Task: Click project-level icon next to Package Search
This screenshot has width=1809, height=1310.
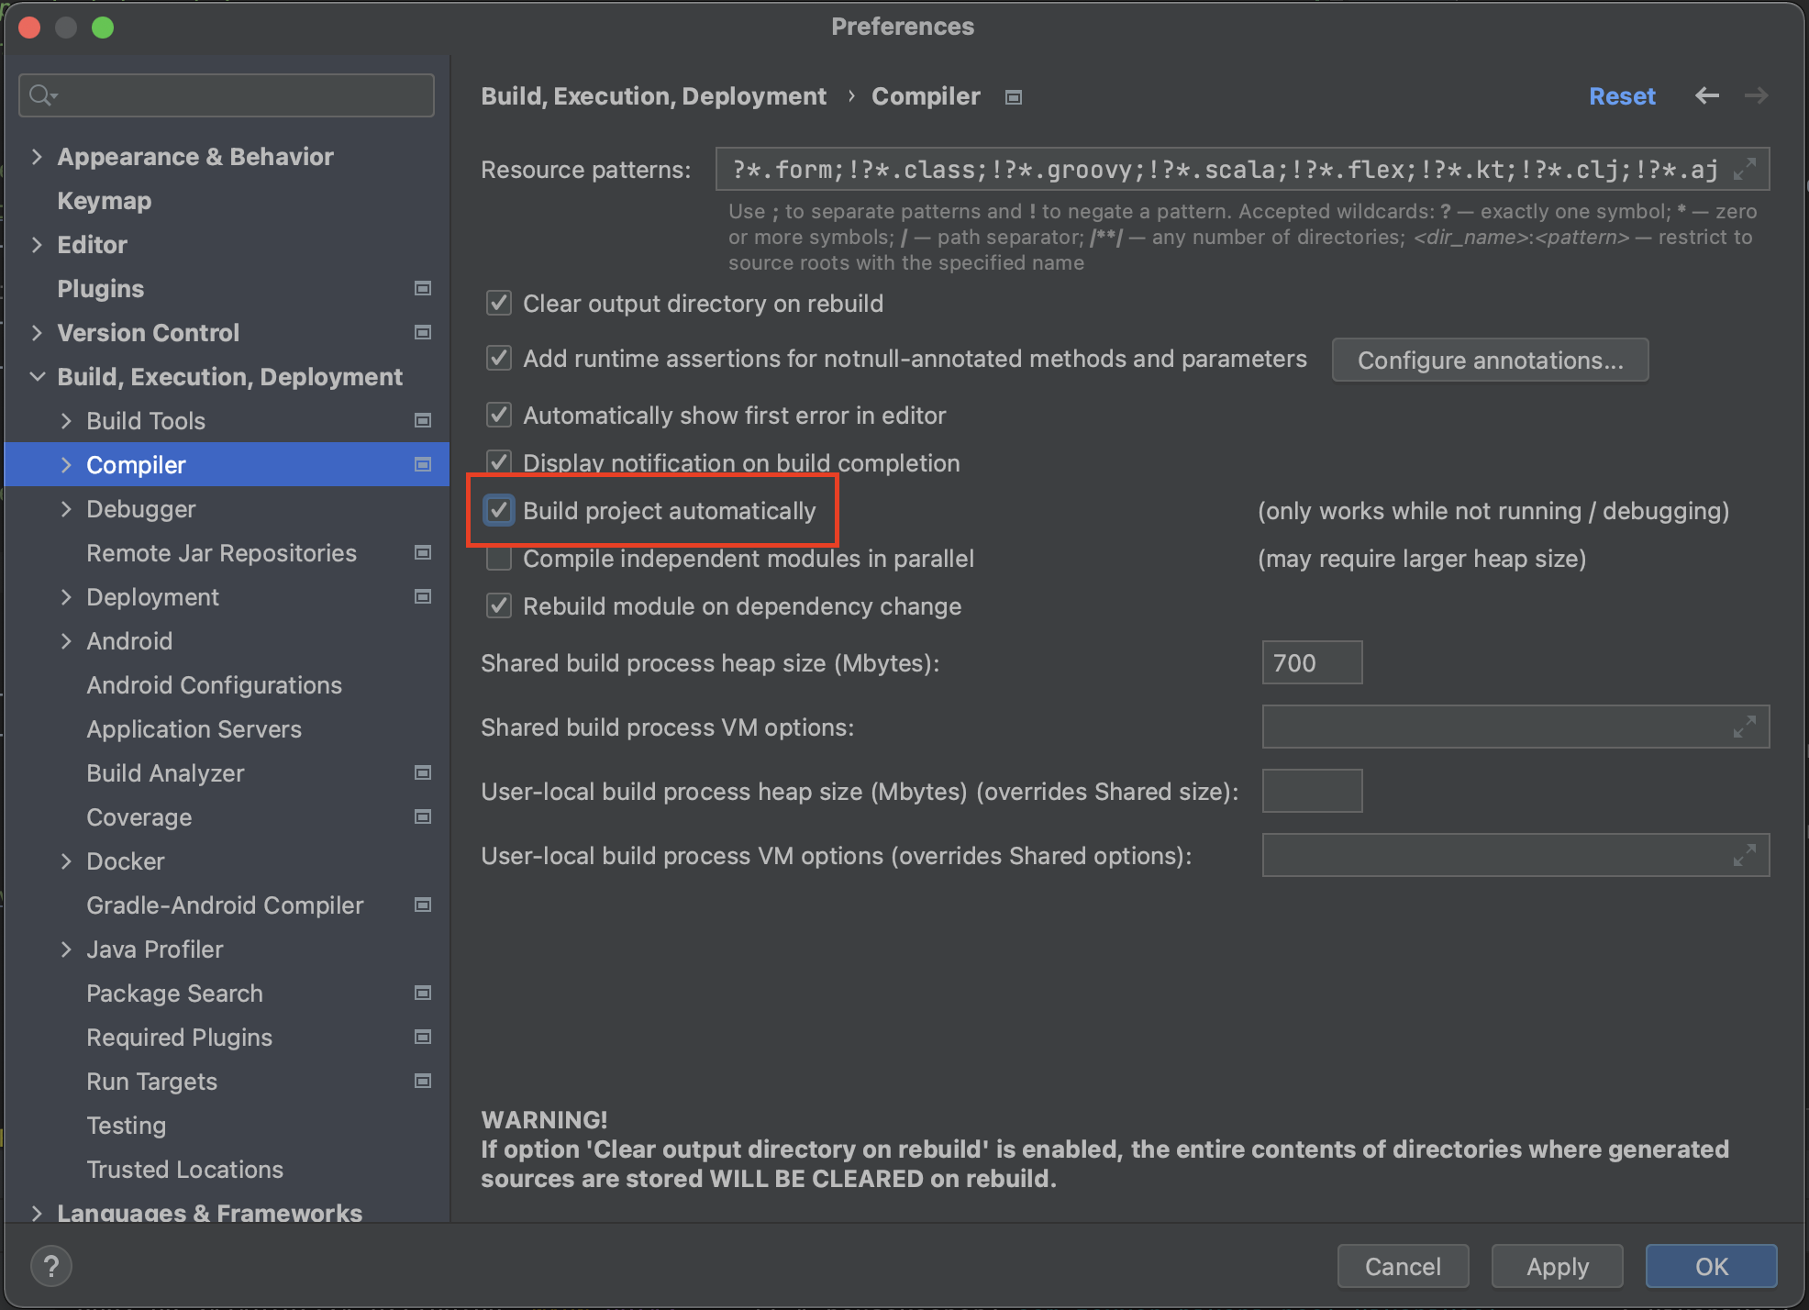Action: pos(423,993)
